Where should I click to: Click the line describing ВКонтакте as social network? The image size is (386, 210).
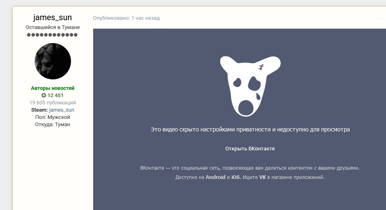pos(250,168)
